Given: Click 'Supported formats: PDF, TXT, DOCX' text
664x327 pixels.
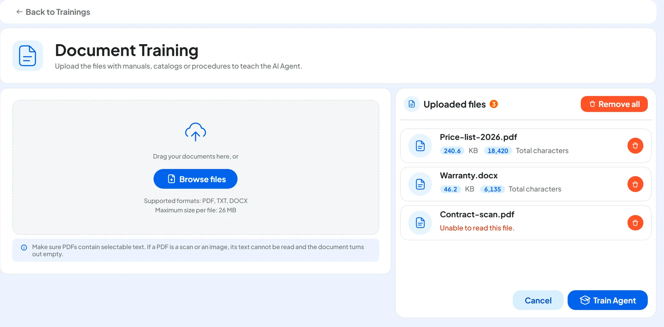Looking at the screenshot, I should 196,201.
